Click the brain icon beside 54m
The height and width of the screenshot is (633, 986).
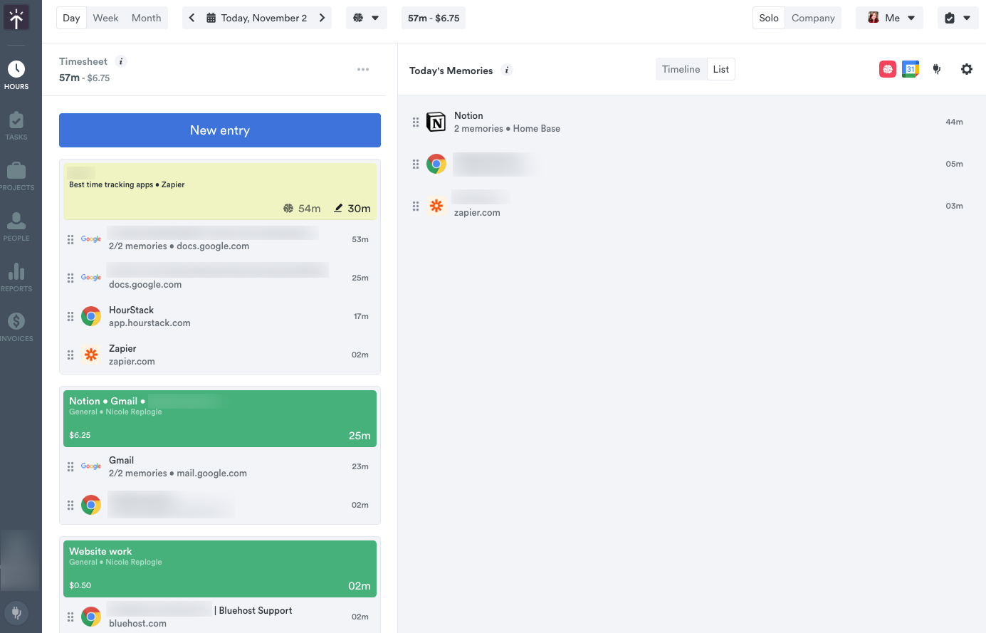tap(288, 209)
